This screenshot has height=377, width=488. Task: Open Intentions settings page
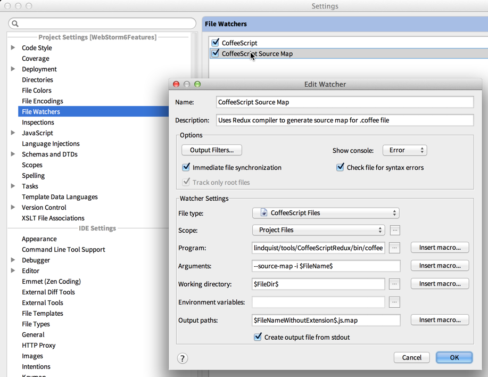(36, 366)
